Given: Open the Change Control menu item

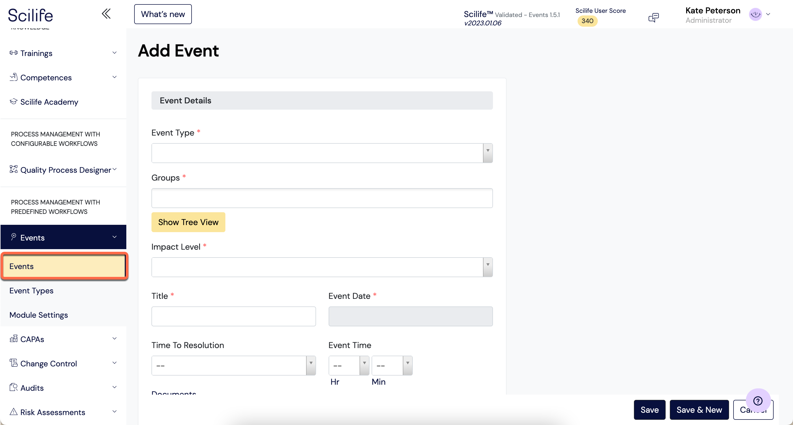Looking at the screenshot, I should click(63, 363).
